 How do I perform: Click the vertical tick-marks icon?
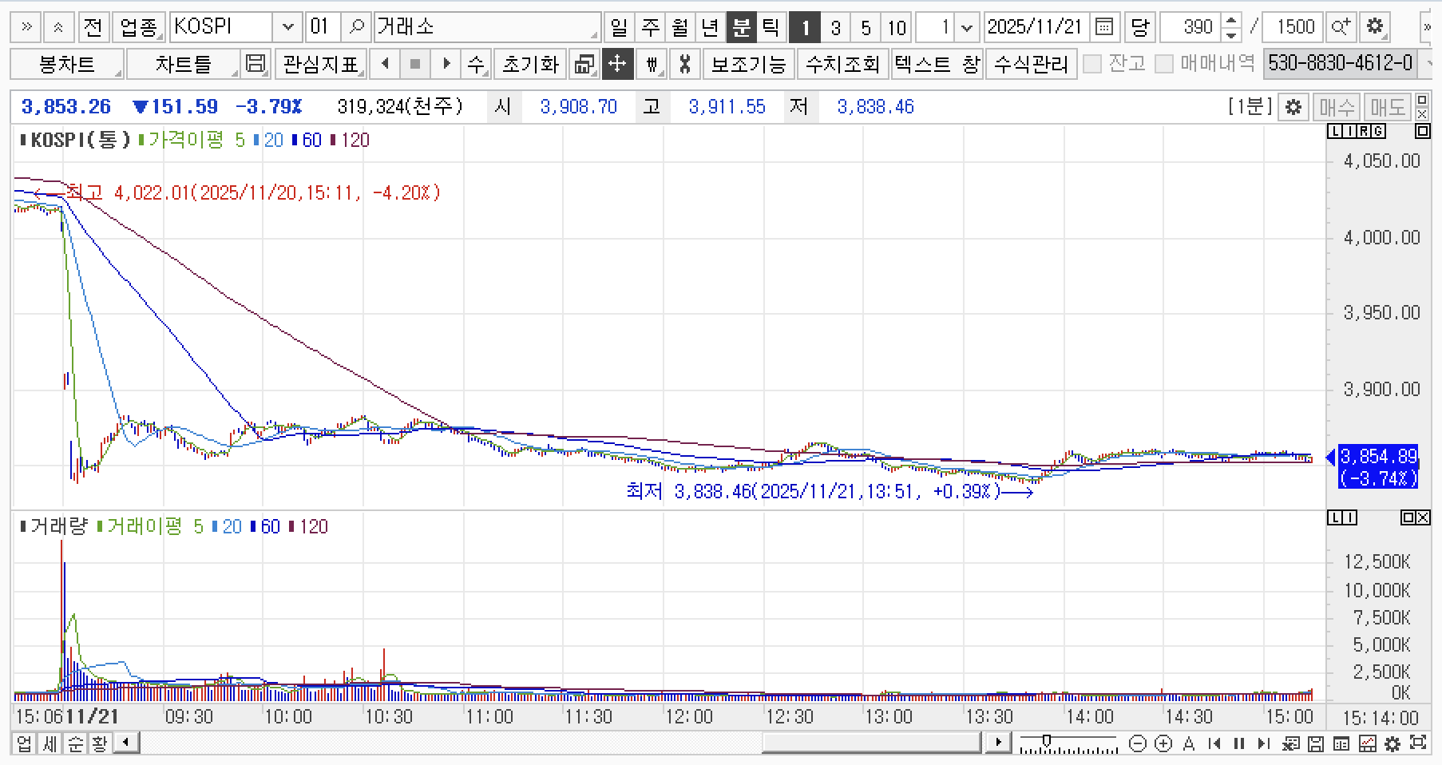(x=652, y=64)
